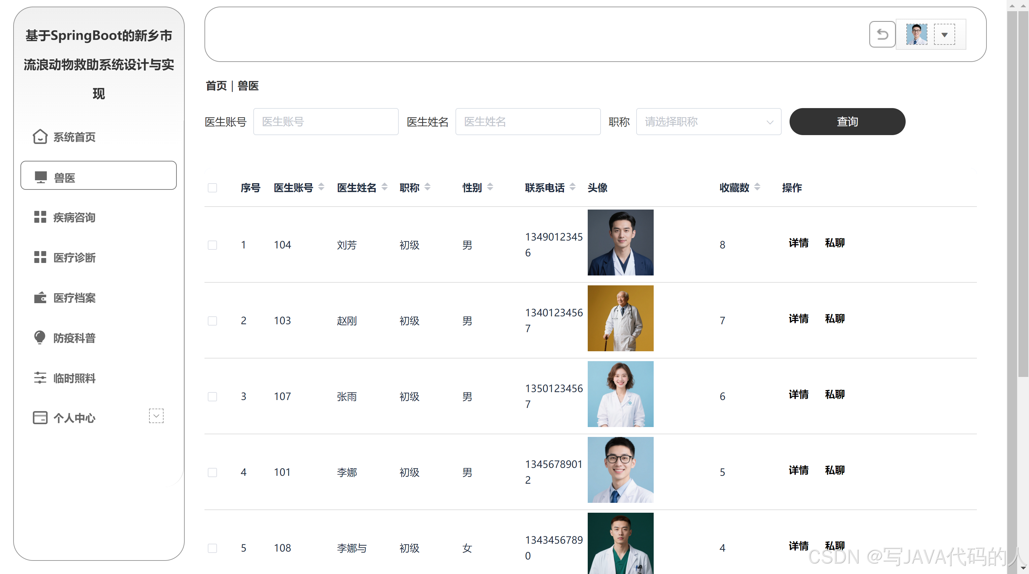Sort by 医生姓名 column arrows
The height and width of the screenshot is (574, 1029).
tap(384, 187)
